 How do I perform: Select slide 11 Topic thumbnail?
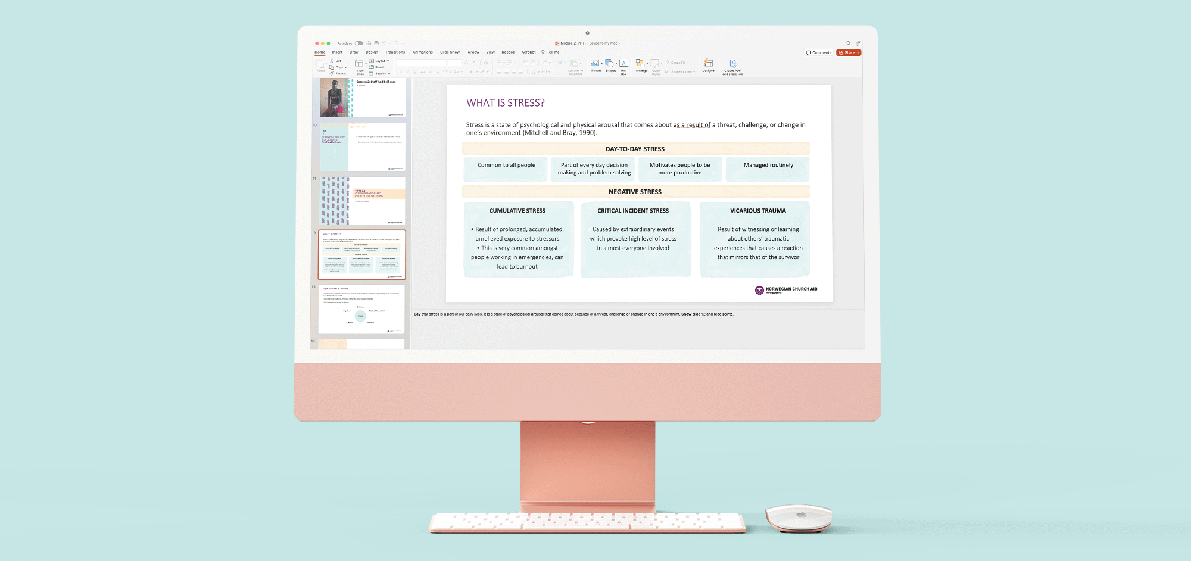click(363, 201)
